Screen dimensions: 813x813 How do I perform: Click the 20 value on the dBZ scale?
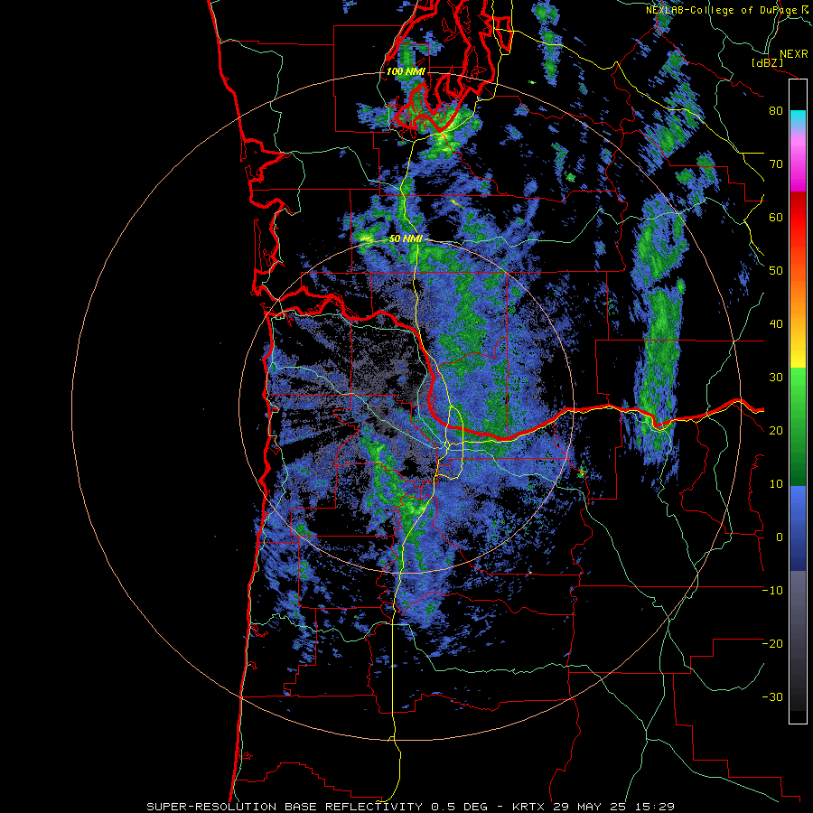[776, 431]
